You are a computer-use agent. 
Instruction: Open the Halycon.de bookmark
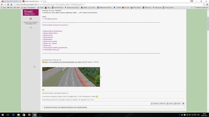(157, 7)
